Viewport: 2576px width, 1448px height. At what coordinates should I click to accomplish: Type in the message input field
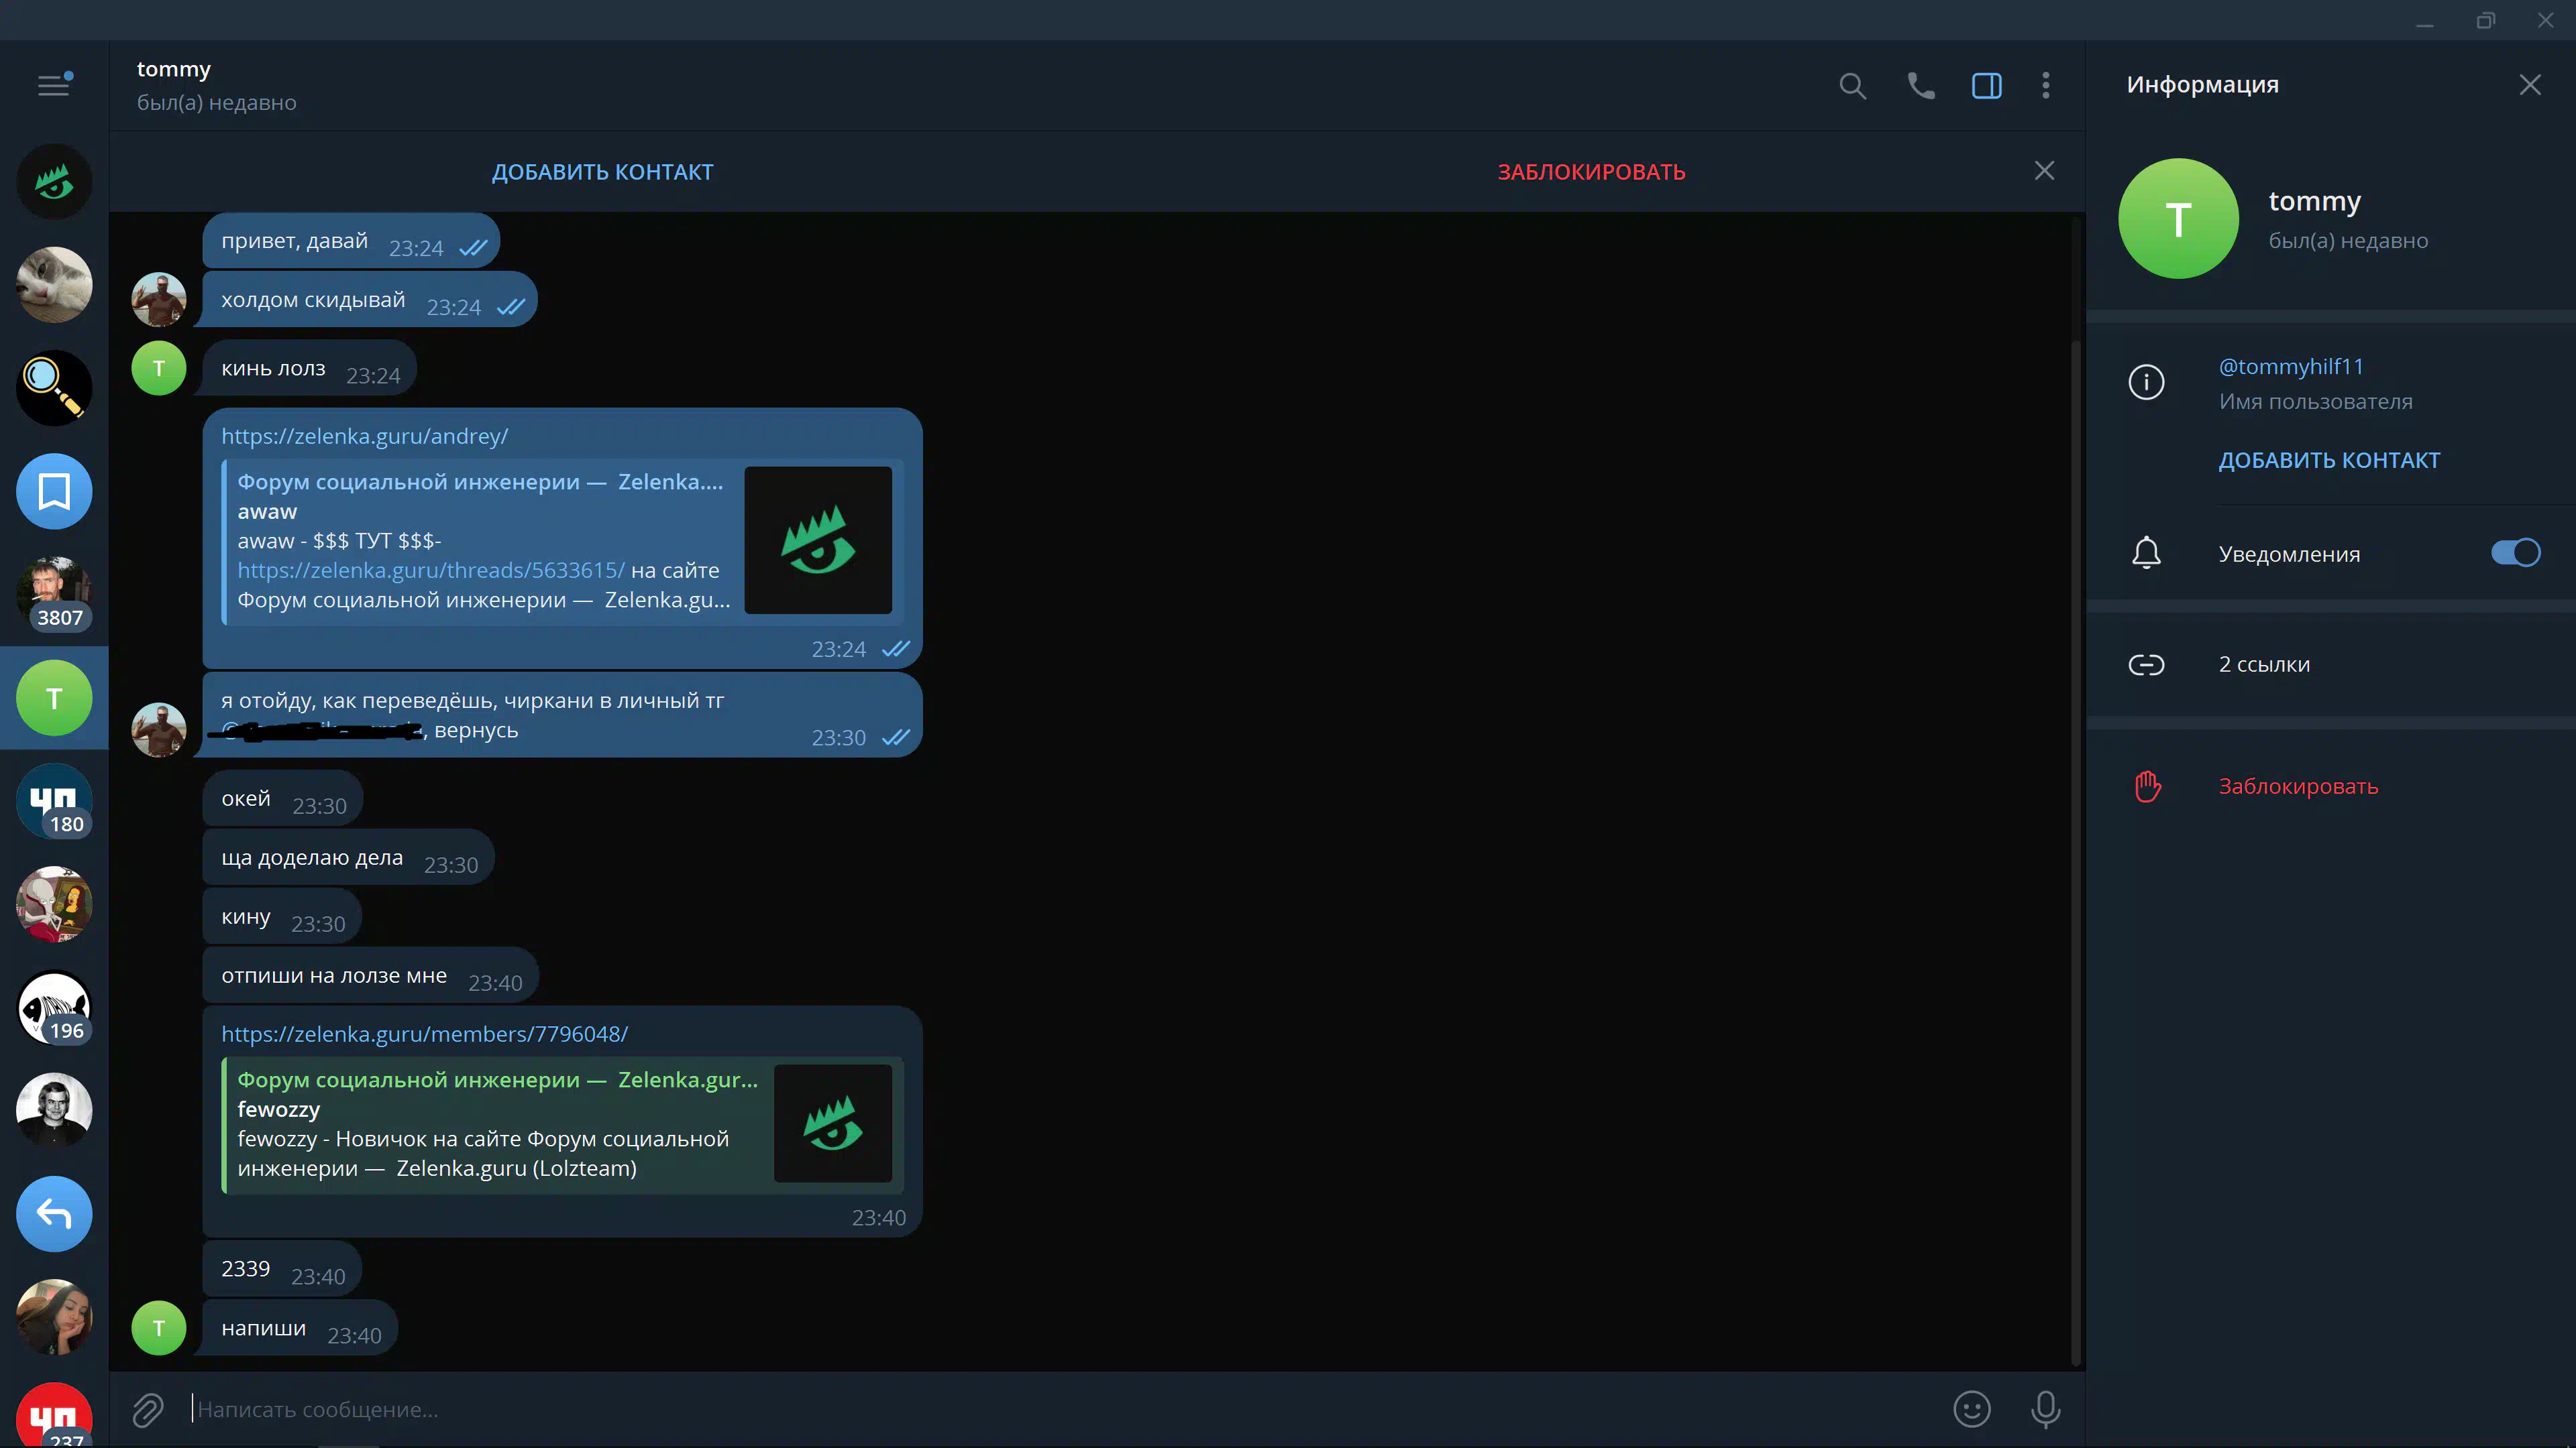(1000, 1409)
